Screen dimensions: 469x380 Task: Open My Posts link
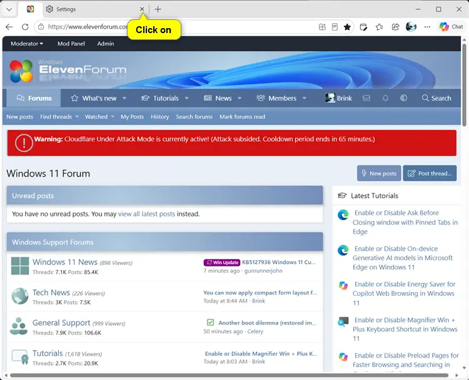click(132, 117)
